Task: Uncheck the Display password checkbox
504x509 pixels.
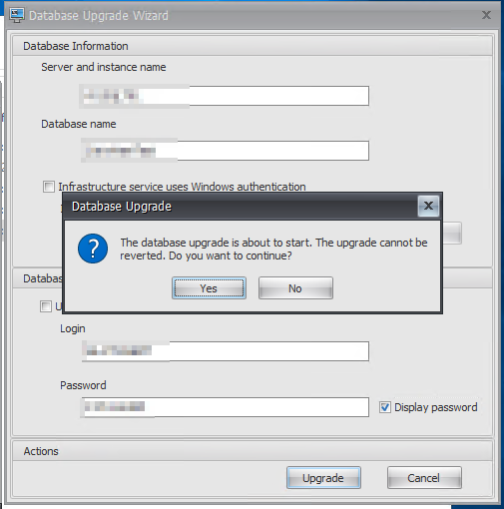Action: [385, 407]
